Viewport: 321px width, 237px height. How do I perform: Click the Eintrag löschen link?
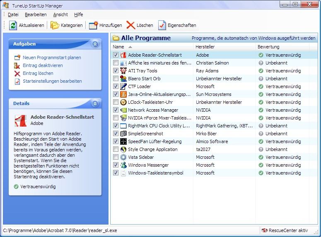point(38,73)
